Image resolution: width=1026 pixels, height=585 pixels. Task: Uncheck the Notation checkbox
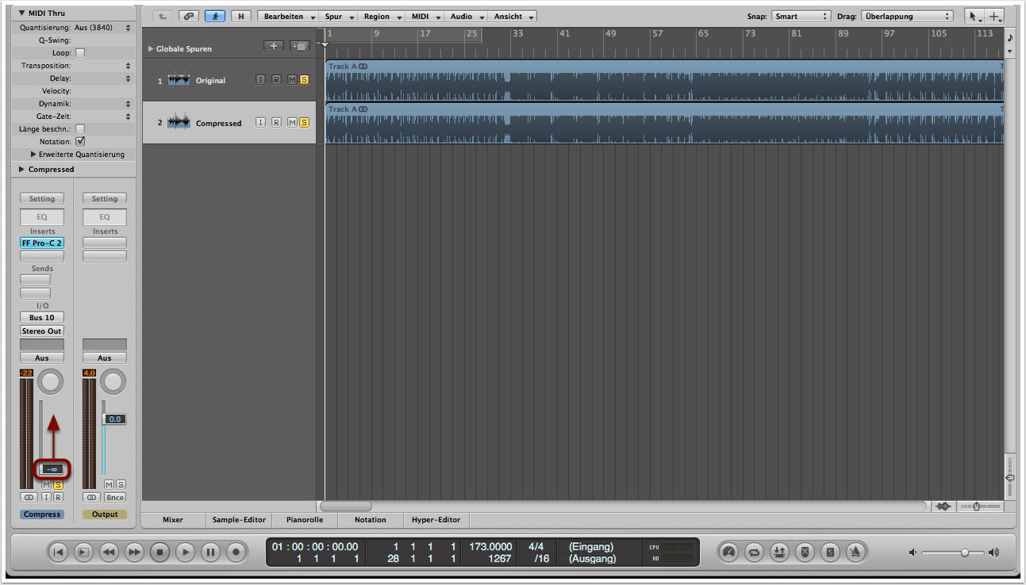[x=79, y=141]
